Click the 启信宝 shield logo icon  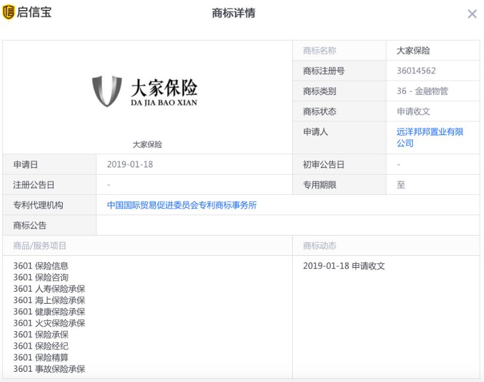tap(8, 12)
